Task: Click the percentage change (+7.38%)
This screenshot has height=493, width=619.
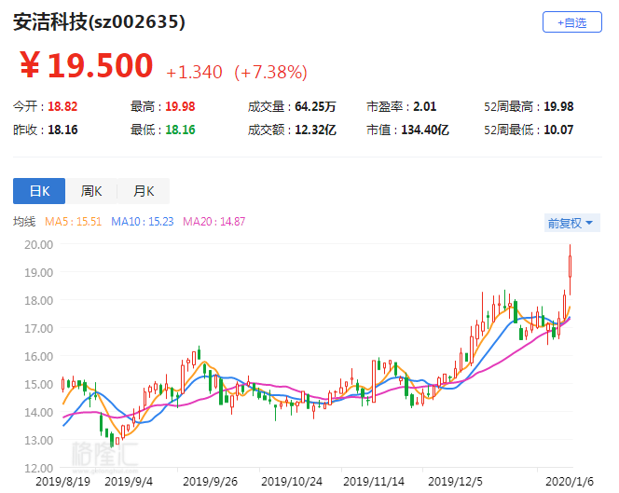Action: 270,73
